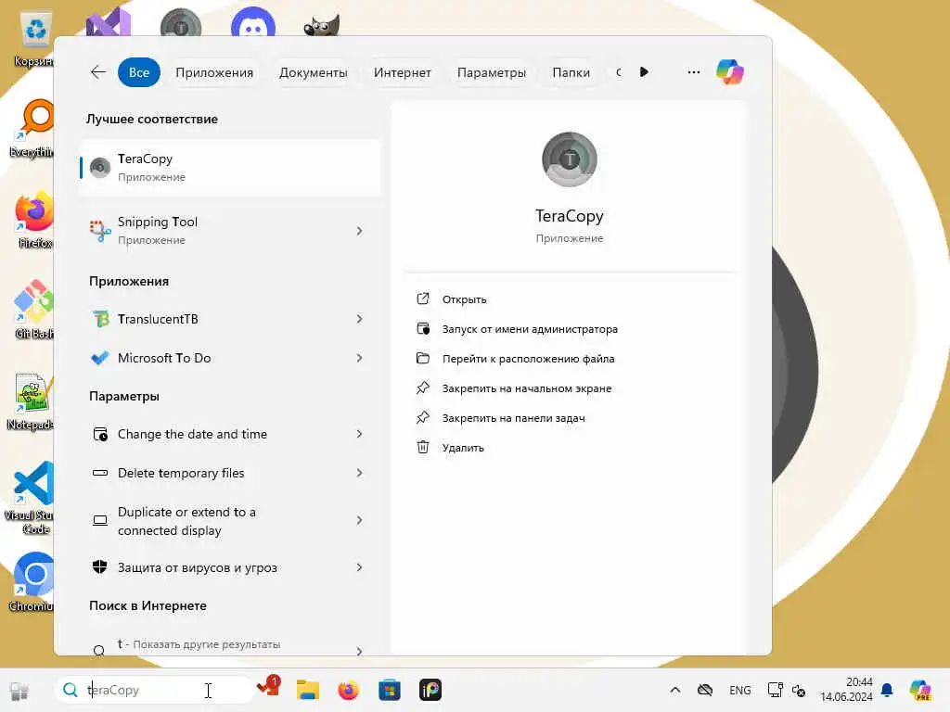950x712 pixels.
Task: Show hidden system tray icons
Action: (x=675, y=690)
